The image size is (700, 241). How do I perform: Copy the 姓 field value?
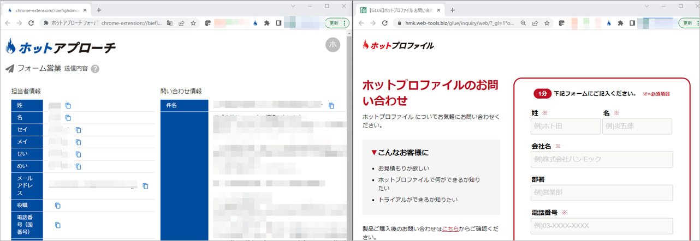(68, 106)
